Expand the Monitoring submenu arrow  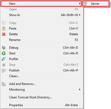tap(80, 90)
